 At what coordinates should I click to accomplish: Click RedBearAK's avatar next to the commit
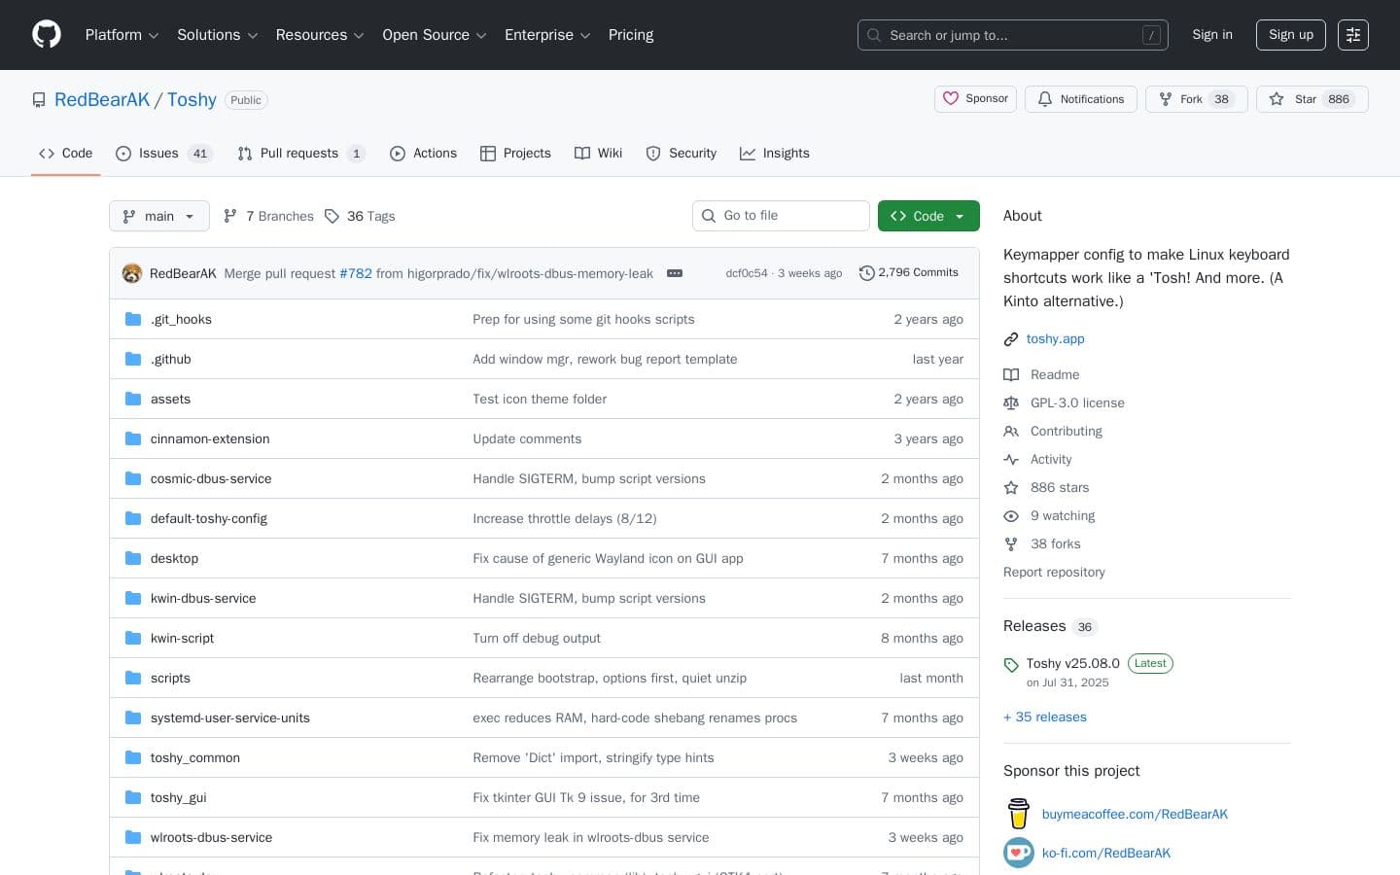click(x=132, y=273)
